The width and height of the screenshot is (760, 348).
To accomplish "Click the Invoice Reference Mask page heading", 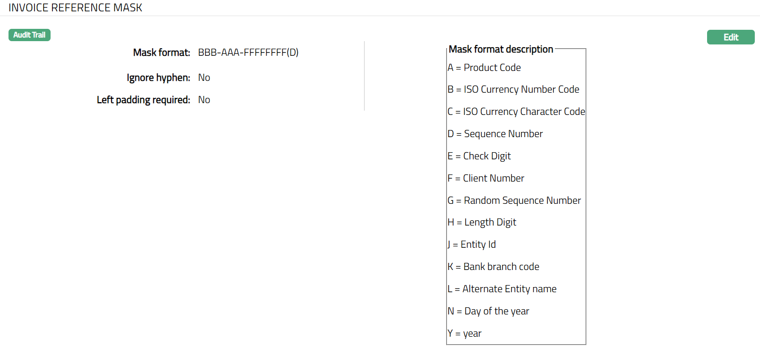I will tap(75, 8).
